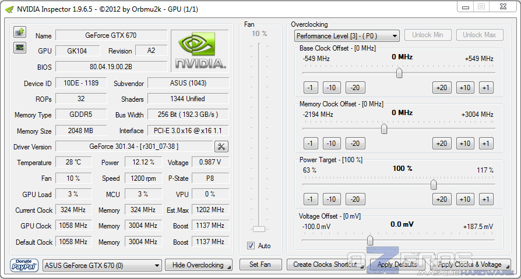Click the Power value 12.12 %

143,162
